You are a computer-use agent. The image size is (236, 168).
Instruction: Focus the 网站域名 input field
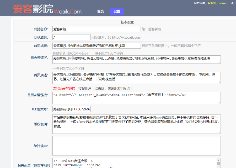pyautogui.click(x=72, y=37)
